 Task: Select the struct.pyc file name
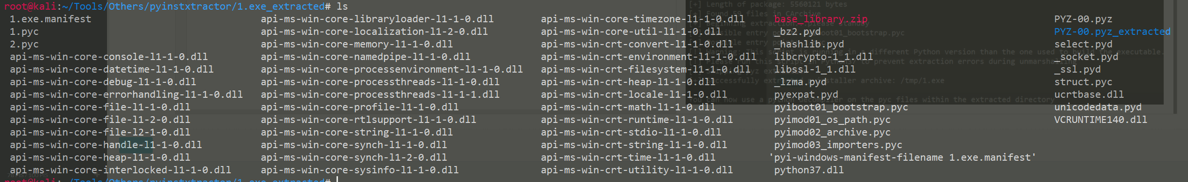tap(1083, 82)
